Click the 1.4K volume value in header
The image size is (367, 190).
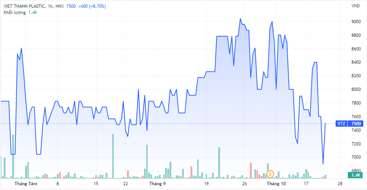point(33,13)
